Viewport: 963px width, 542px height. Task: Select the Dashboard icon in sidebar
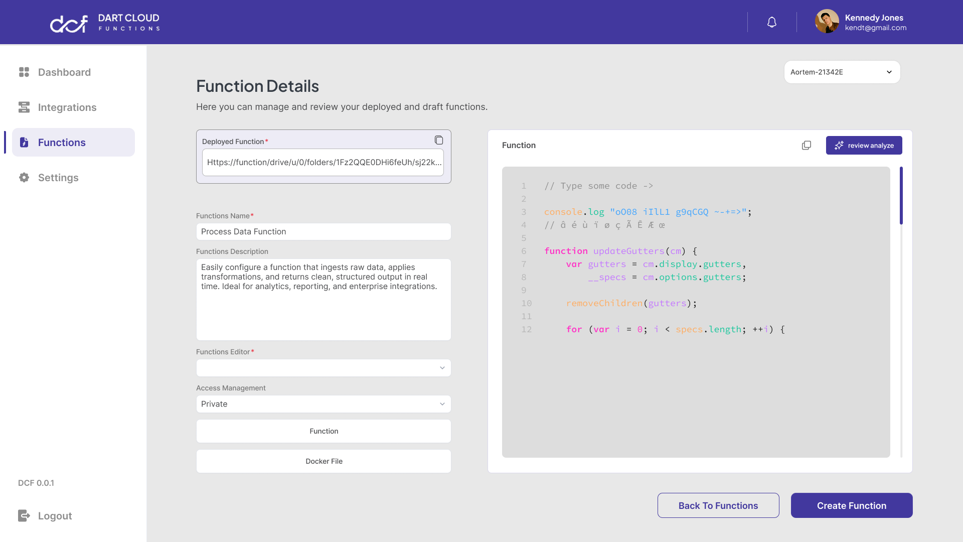[x=24, y=72]
